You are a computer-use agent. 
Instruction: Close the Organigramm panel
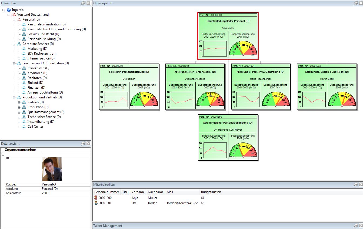361,3
